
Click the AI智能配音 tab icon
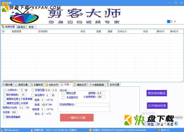(90, 85)
